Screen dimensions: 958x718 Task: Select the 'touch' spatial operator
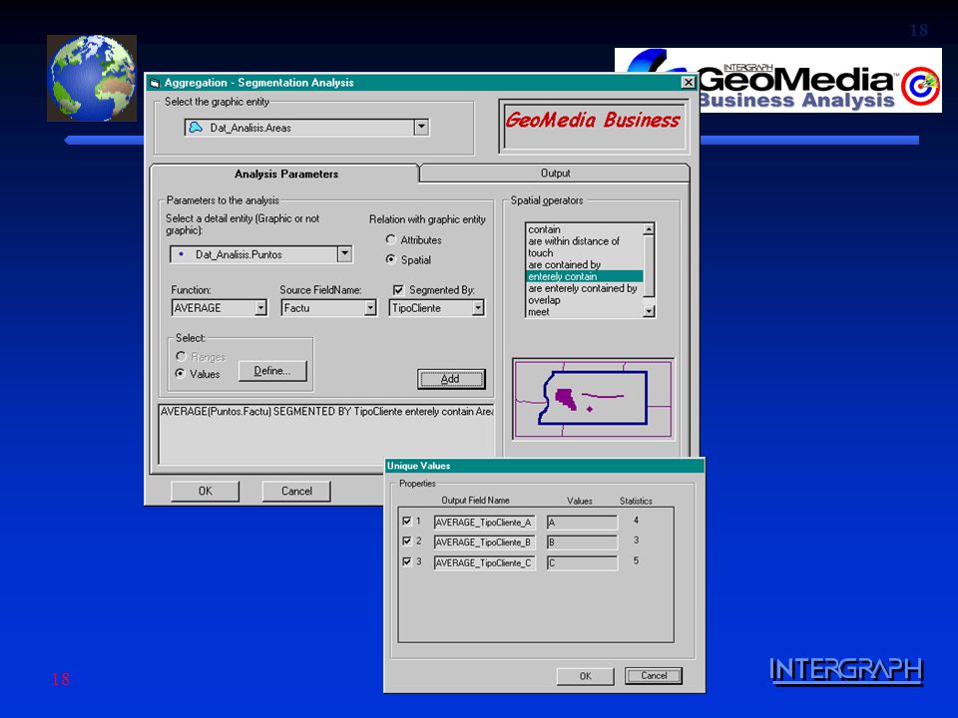point(585,252)
